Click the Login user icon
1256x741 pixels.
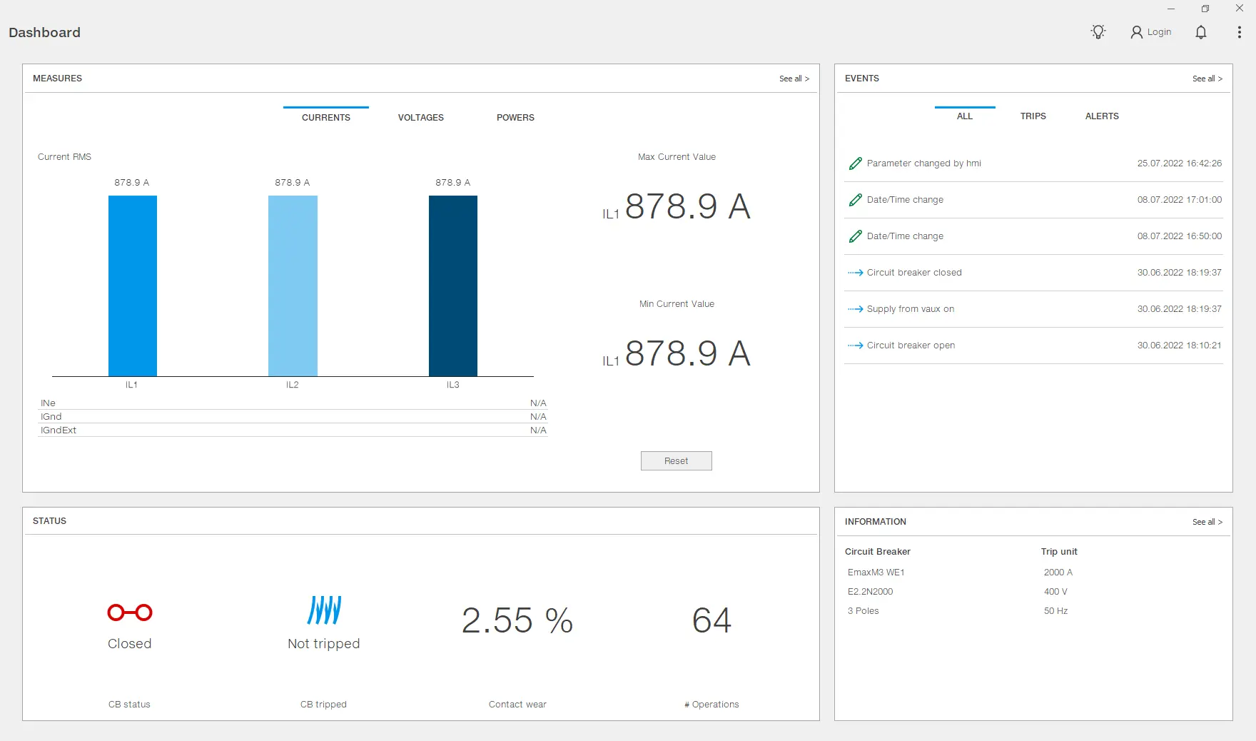1137,32
